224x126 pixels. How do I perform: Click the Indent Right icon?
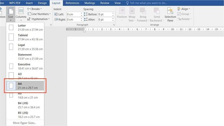pyautogui.click(x=56, y=20)
